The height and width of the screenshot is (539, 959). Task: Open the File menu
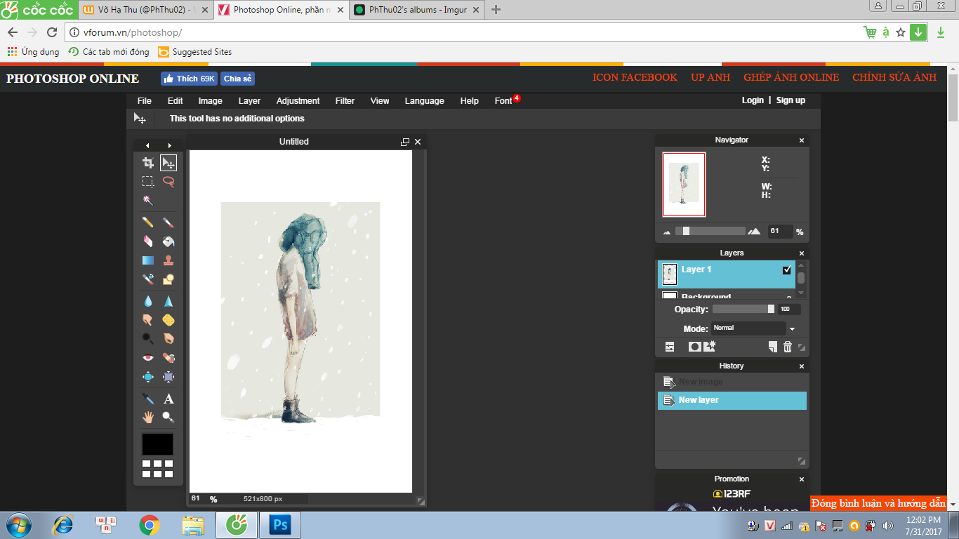click(145, 101)
